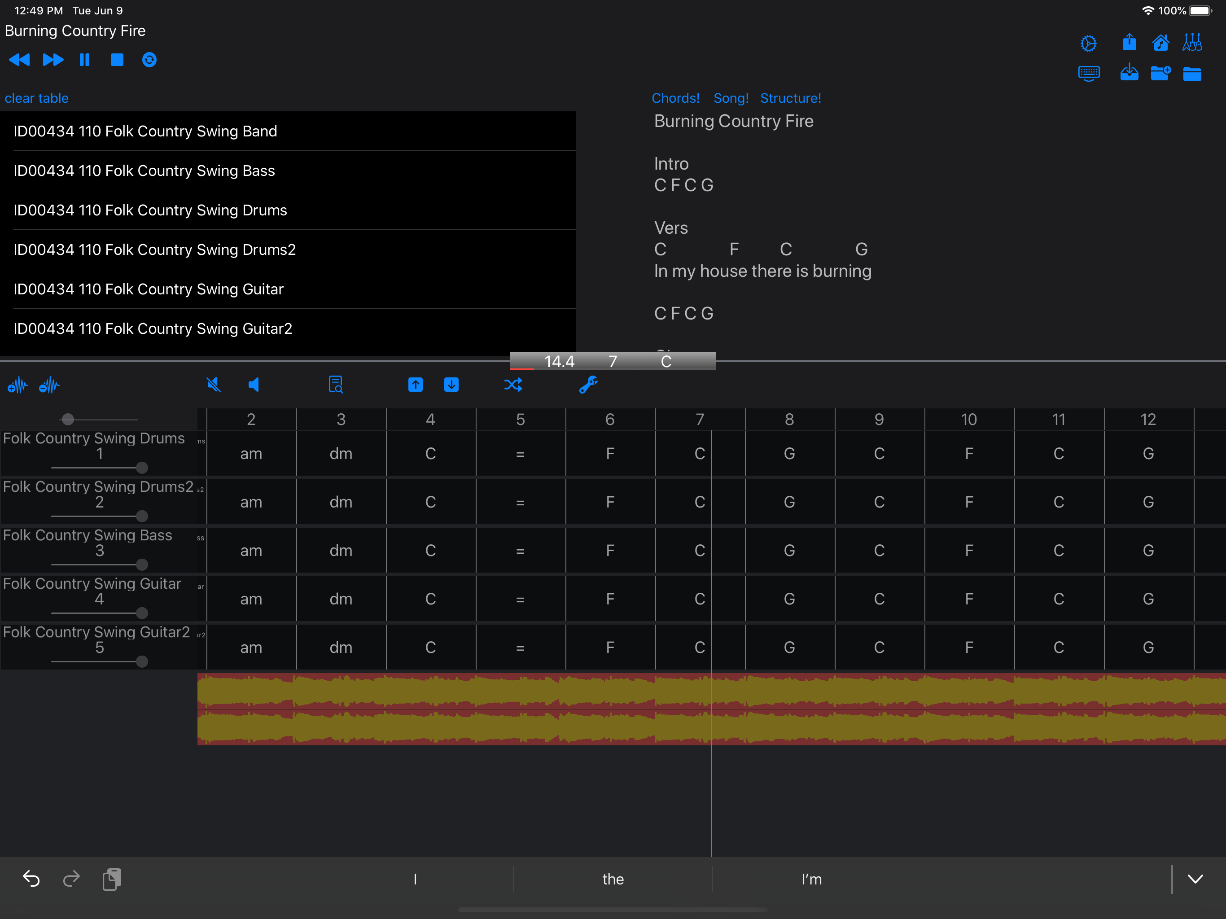Pause the song playback
1226x919 pixels.
84,60
